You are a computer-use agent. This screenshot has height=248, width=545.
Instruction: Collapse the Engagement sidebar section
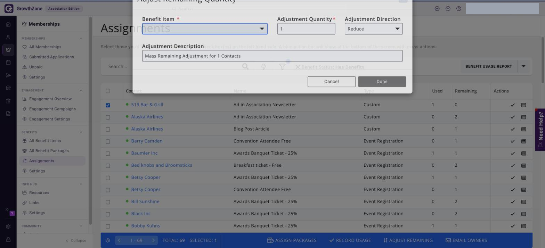click(x=81, y=91)
